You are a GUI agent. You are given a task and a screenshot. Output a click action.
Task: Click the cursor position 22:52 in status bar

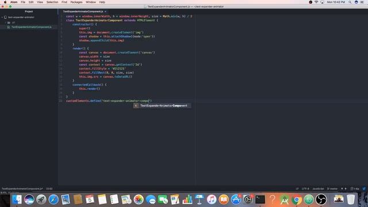(49, 189)
